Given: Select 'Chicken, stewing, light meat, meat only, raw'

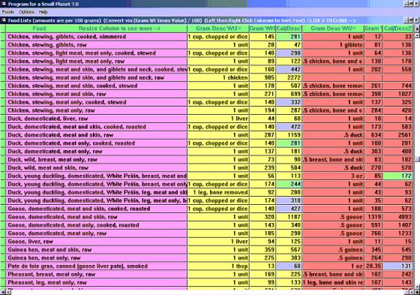Looking at the screenshot, I should coord(97,61).
